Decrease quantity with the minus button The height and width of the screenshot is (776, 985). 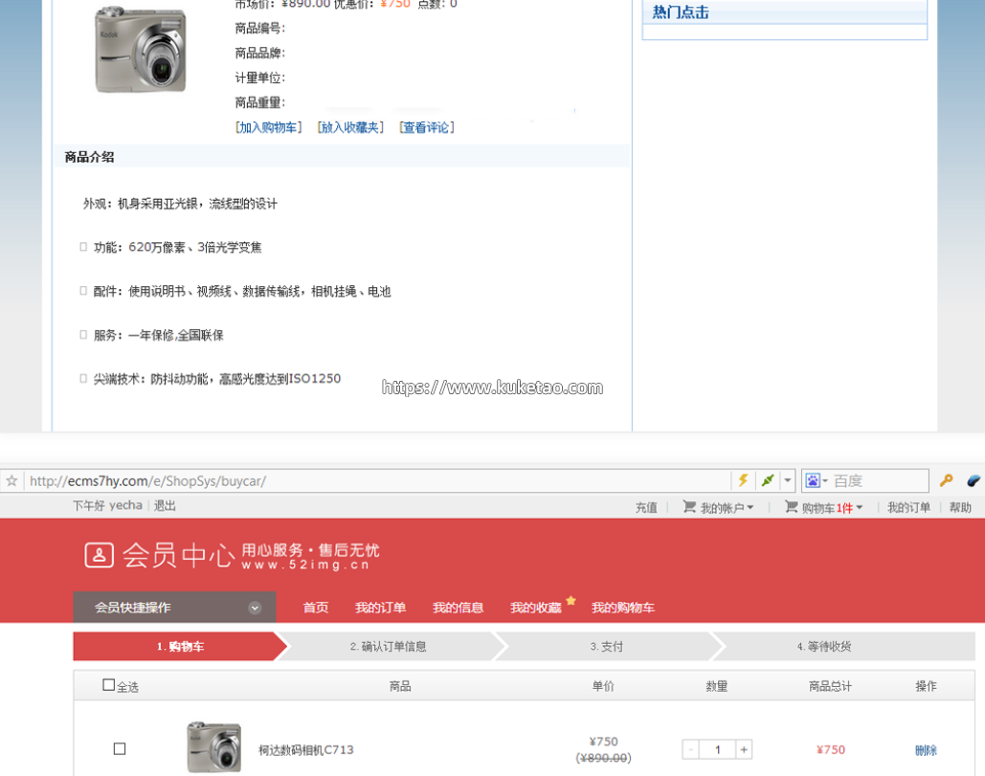690,749
